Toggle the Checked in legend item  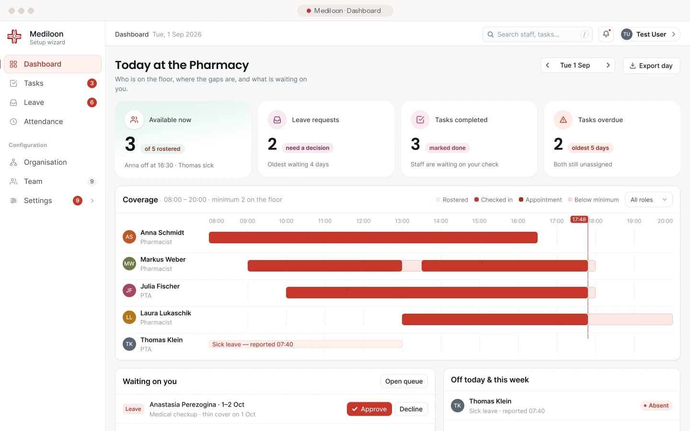[494, 200]
